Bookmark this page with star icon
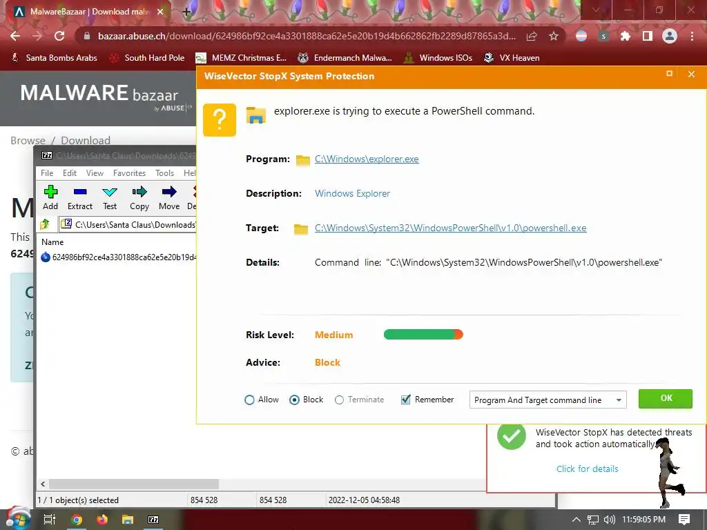Viewport: 707px width, 530px height. (x=554, y=36)
